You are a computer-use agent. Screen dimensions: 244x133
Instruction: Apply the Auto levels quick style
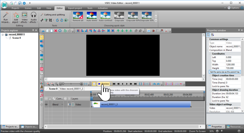click(x=92, y=17)
